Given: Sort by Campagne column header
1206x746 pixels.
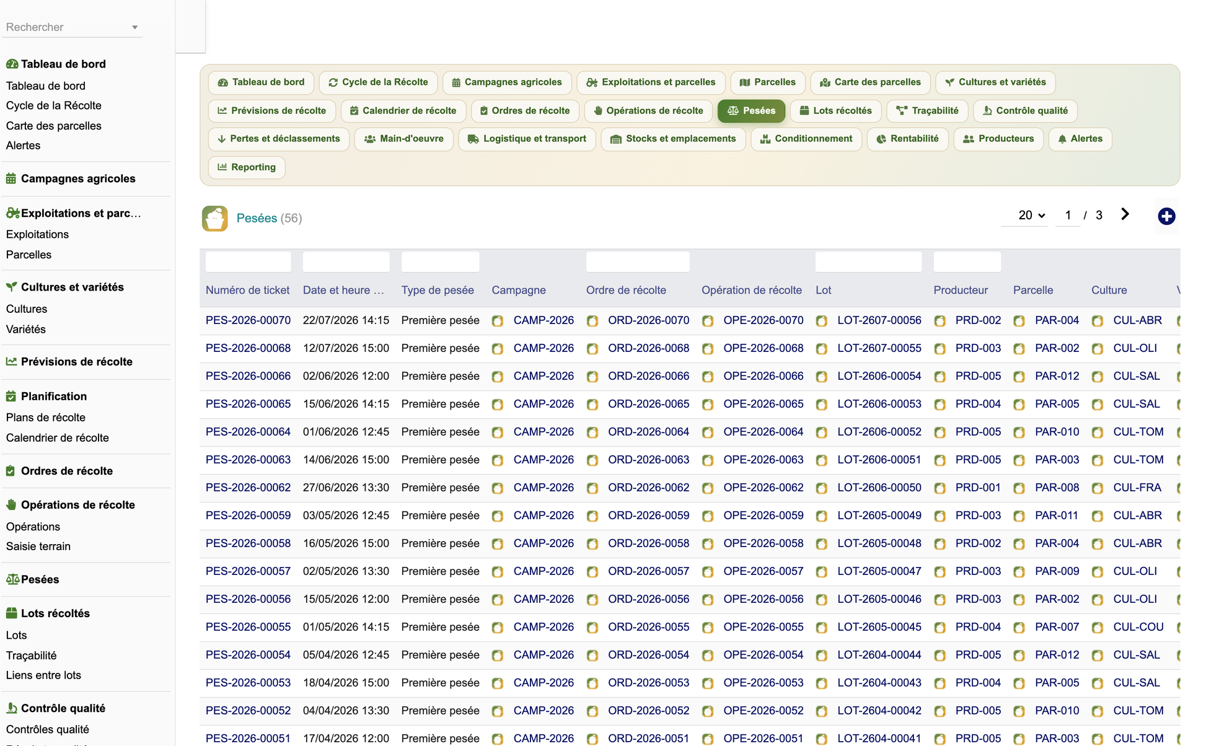Looking at the screenshot, I should point(519,290).
